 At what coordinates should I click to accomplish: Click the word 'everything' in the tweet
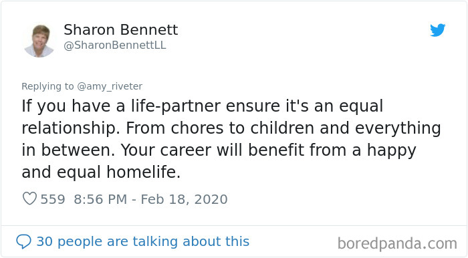click(x=398, y=128)
